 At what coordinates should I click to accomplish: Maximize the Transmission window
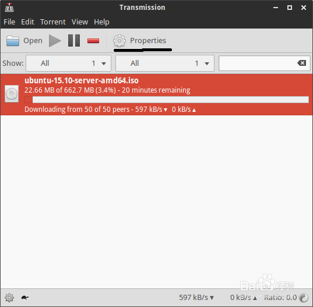(290, 8)
